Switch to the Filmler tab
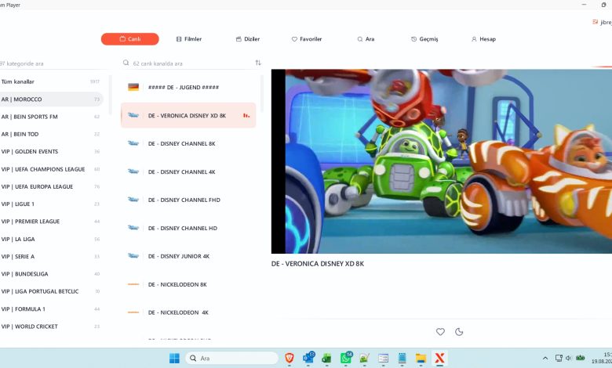This screenshot has height=368, width=612. tap(189, 39)
